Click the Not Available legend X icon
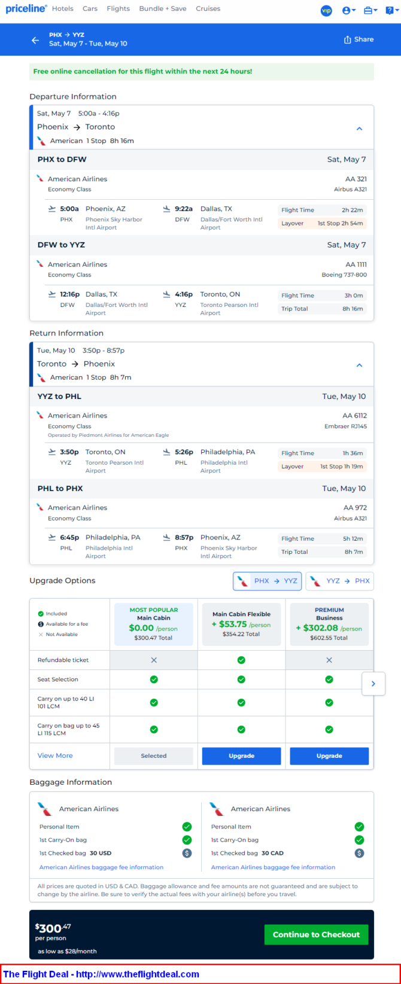The image size is (401, 984). (x=41, y=634)
